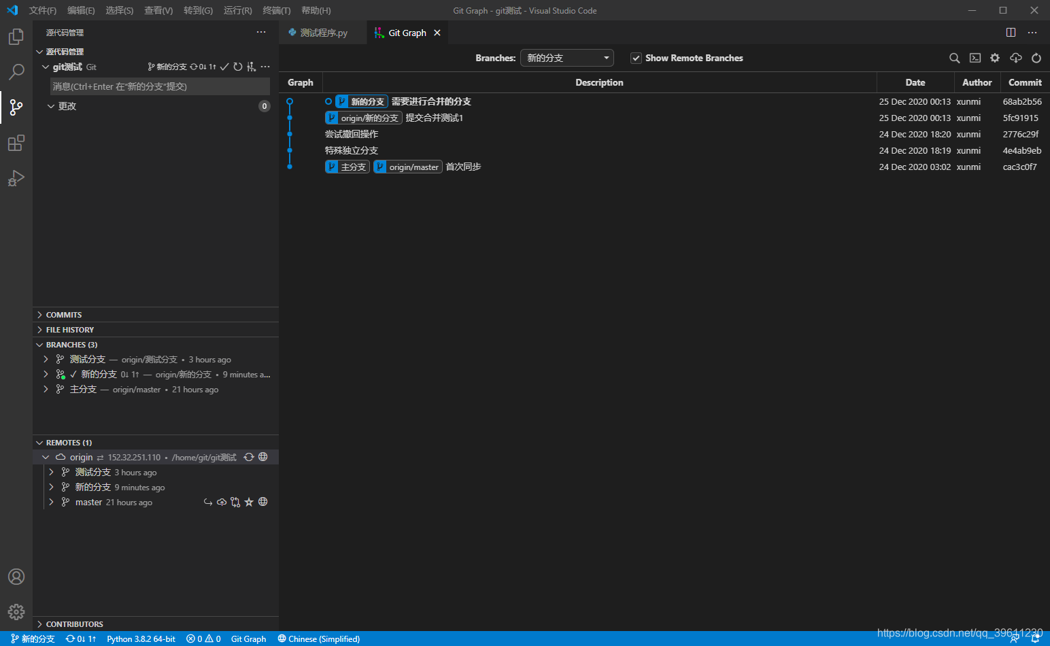The width and height of the screenshot is (1050, 646).
Task: Expand the FILE HISTORY section
Action: [x=156, y=330]
